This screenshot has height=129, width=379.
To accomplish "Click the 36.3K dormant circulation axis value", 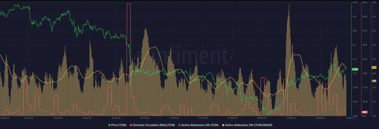I will click(x=365, y=102).
